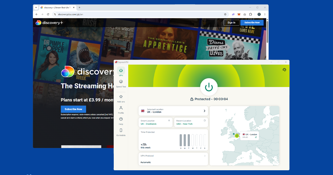Image resolution: width=333 pixels, height=175 pixels.
Task: Go back in Chrome browser
Action: 37,14
